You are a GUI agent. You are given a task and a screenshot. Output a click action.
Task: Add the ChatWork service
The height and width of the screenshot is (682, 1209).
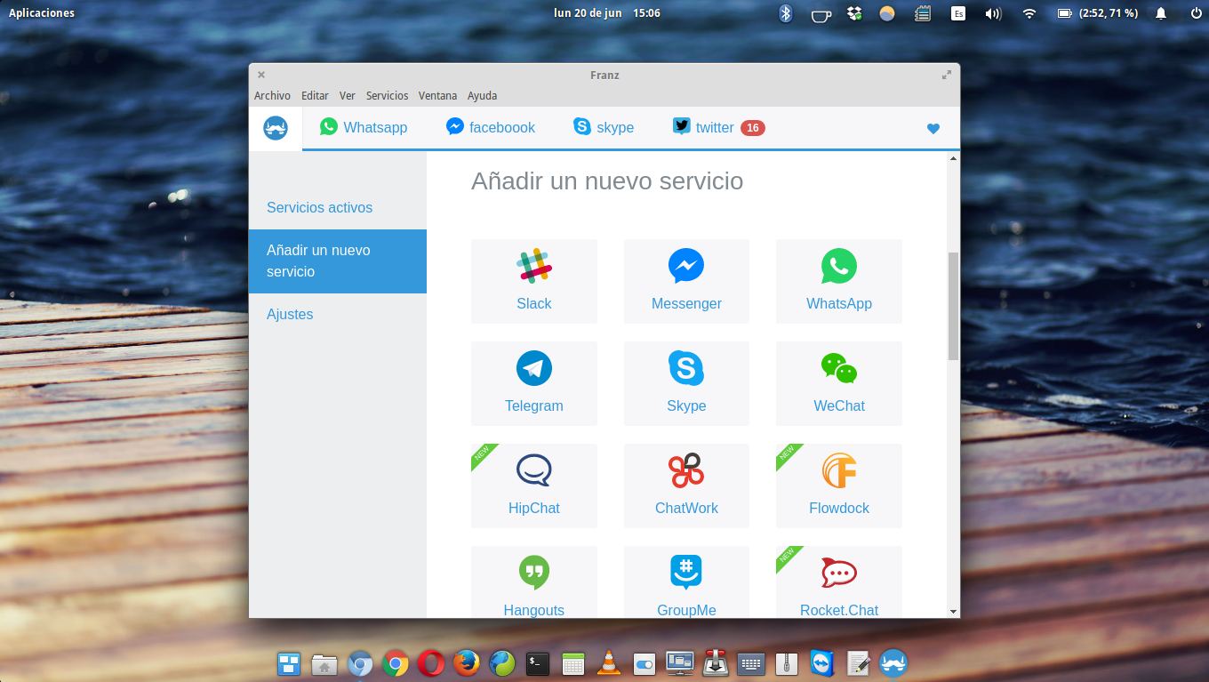[x=686, y=485]
